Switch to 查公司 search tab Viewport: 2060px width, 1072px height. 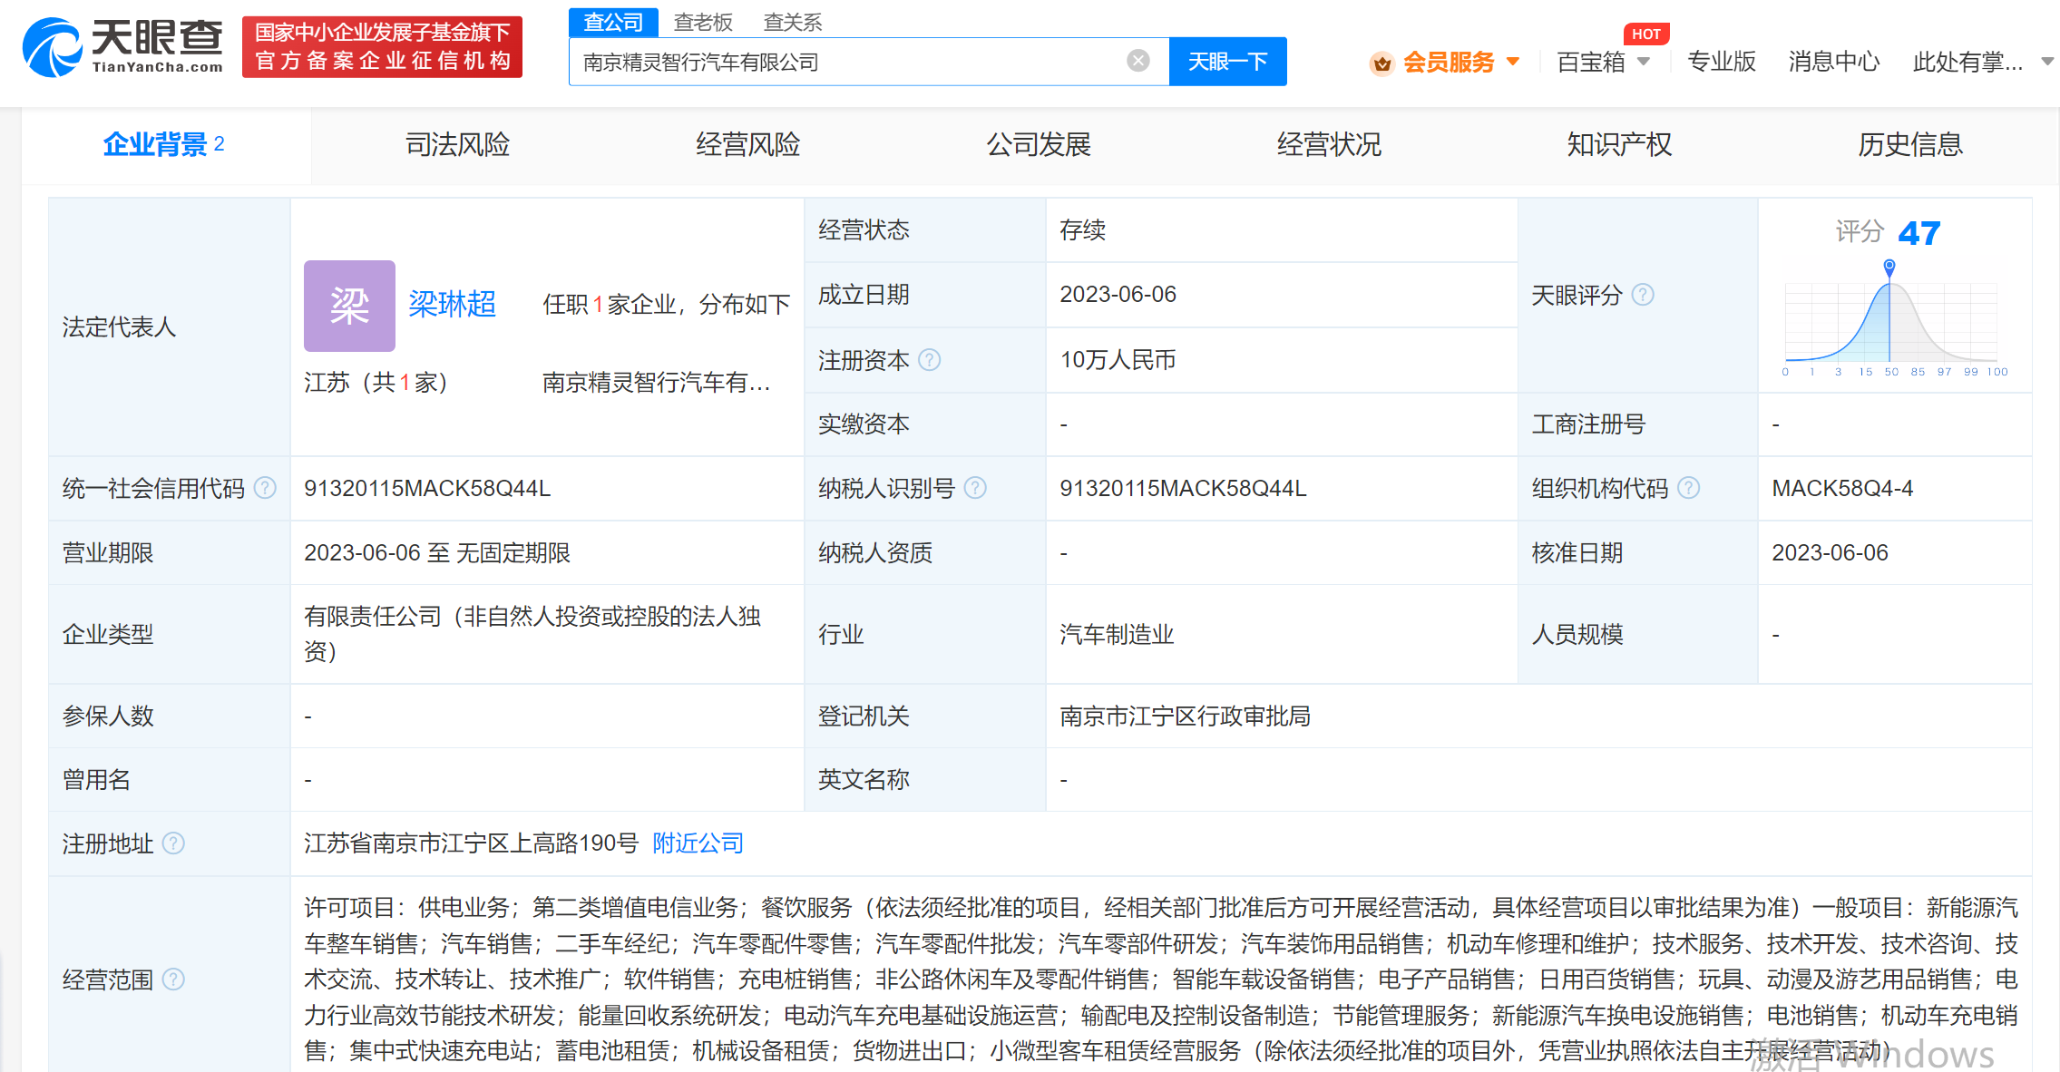[x=613, y=22]
